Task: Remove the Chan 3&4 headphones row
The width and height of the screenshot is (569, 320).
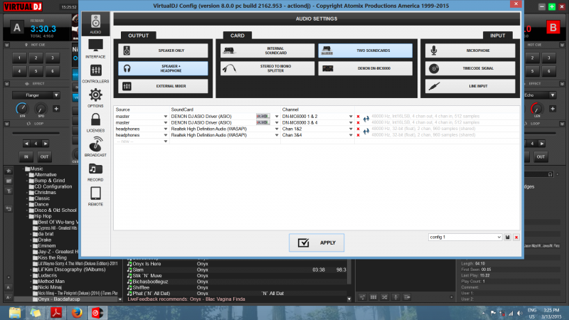Action: (x=358, y=135)
